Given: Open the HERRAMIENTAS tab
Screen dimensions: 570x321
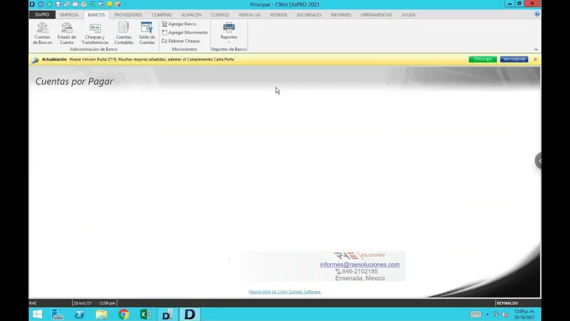Looking at the screenshot, I should pyautogui.click(x=376, y=15).
